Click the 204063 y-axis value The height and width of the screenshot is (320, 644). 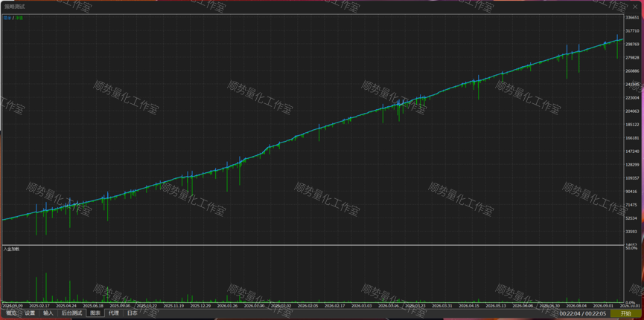(x=632, y=111)
